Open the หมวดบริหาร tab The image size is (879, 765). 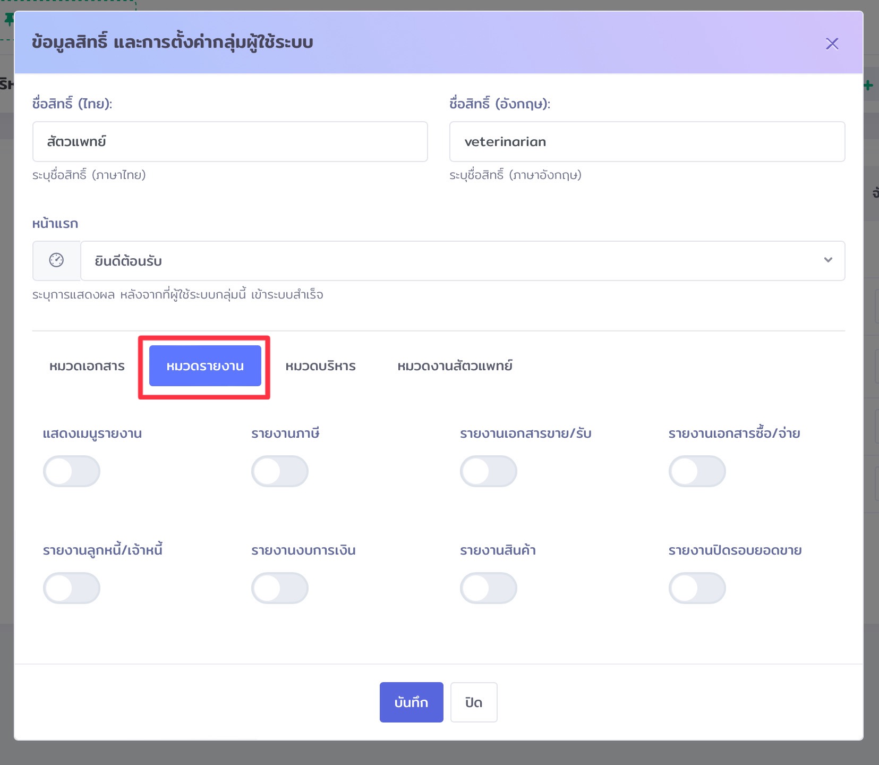click(x=321, y=366)
